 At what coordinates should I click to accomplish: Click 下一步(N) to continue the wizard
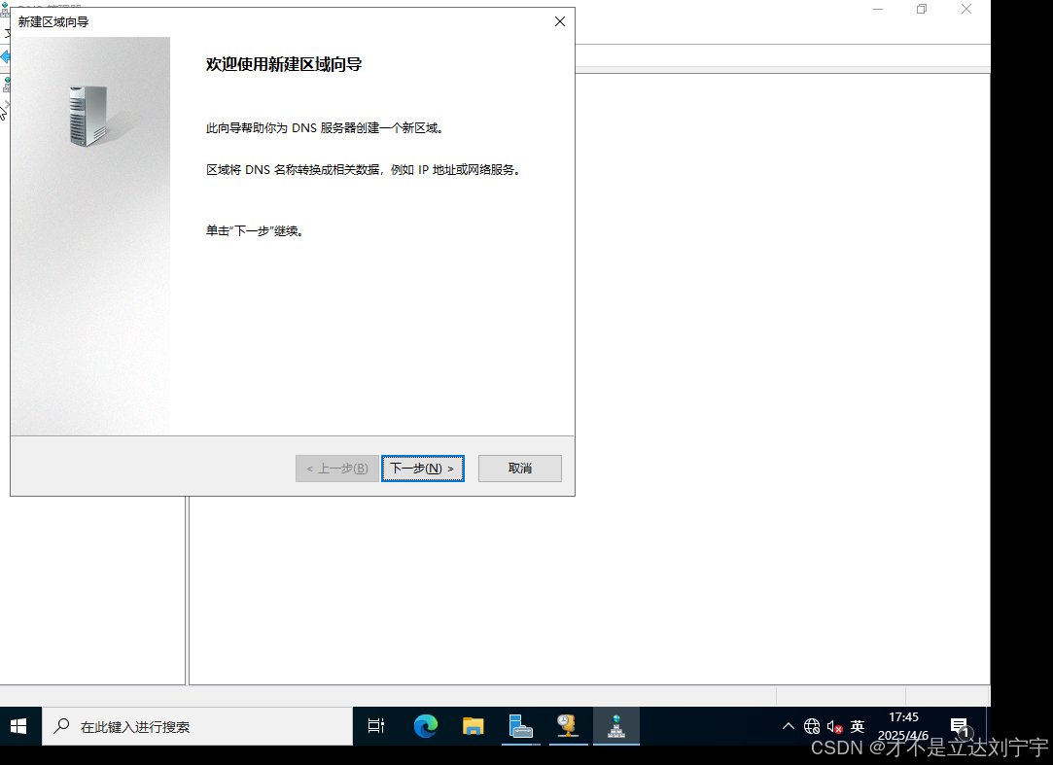[x=422, y=468]
